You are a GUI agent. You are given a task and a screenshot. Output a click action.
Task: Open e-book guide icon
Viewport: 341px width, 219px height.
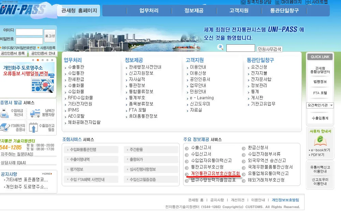tap(320, 141)
